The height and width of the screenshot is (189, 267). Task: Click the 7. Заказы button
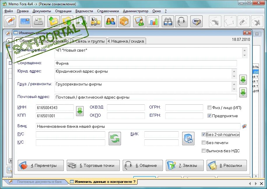point(185,165)
